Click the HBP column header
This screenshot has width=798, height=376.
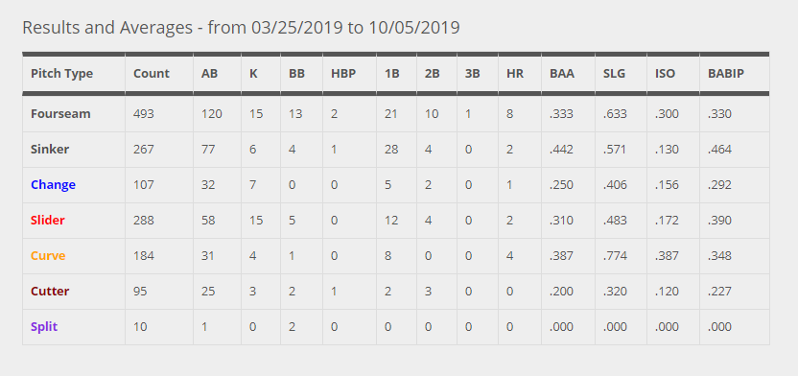[343, 74]
